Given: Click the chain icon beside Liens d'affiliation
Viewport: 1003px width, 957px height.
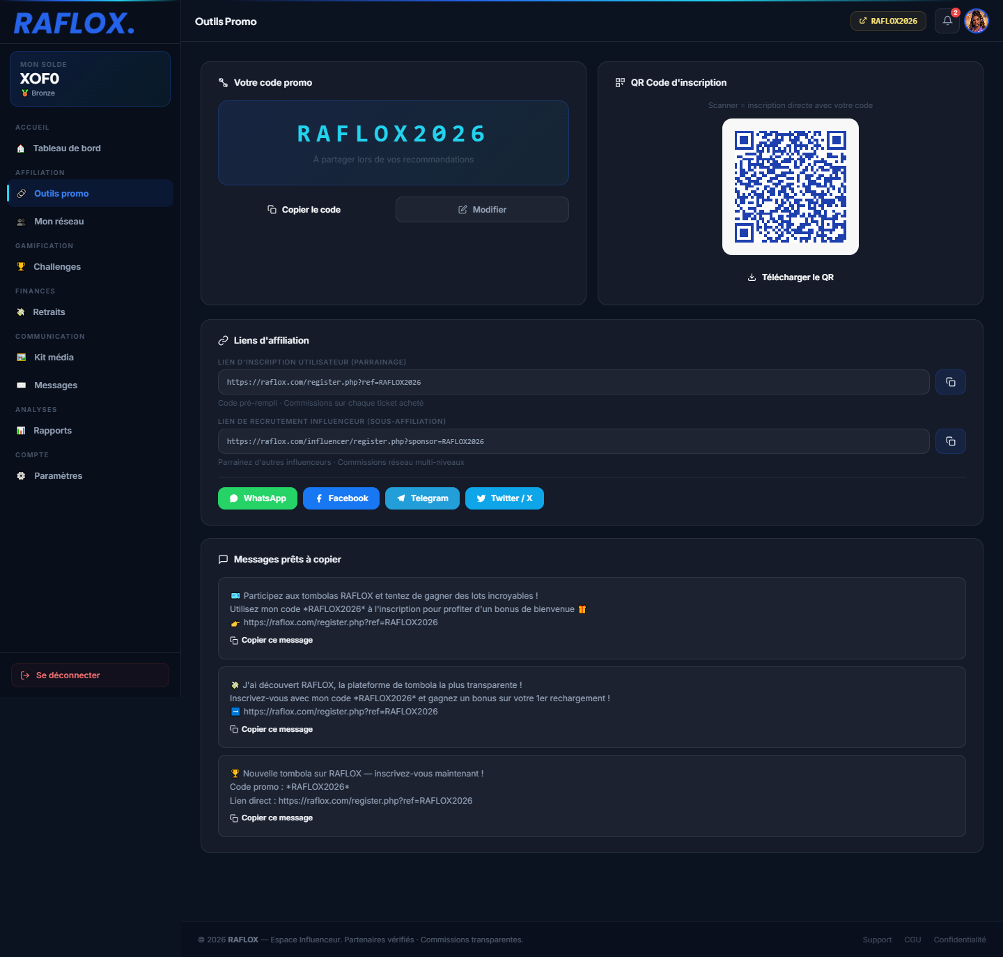Looking at the screenshot, I should pyautogui.click(x=223, y=341).
